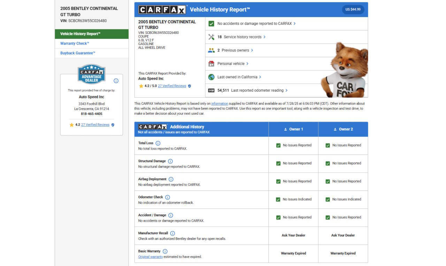Click green checkmark for no accidents reported
The height and width of the screenshot is (266, 446).
click(211, 24)
